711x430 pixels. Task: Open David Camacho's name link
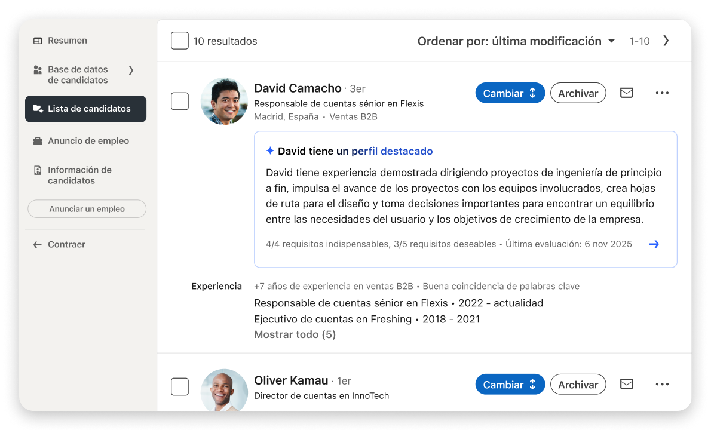point(298,88)
